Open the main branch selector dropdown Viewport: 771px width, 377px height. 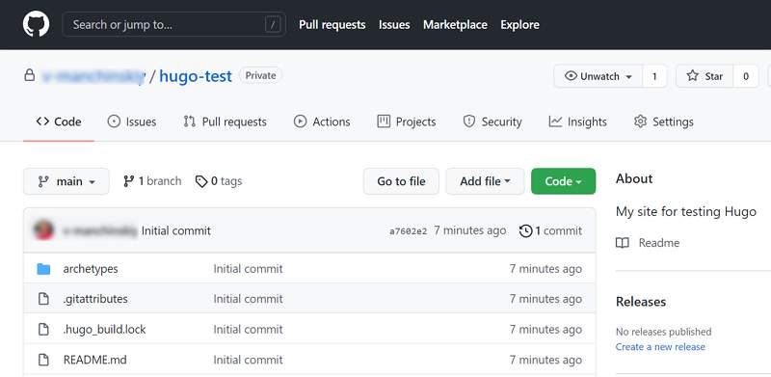(x=66, y=181)
